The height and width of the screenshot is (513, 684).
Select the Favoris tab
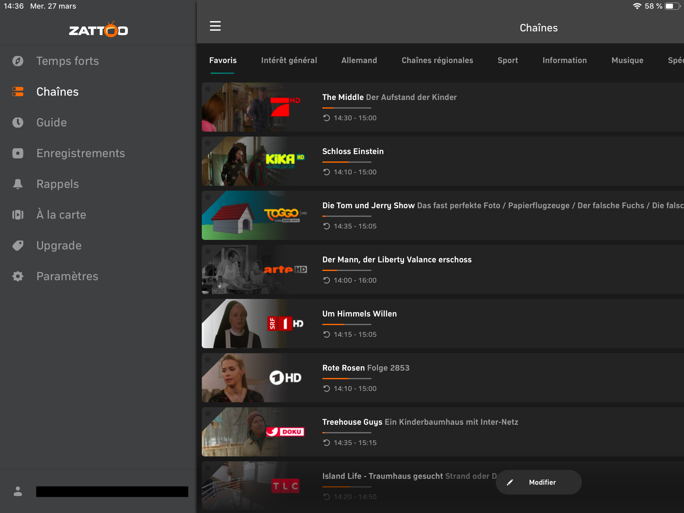tap(223, 60)
